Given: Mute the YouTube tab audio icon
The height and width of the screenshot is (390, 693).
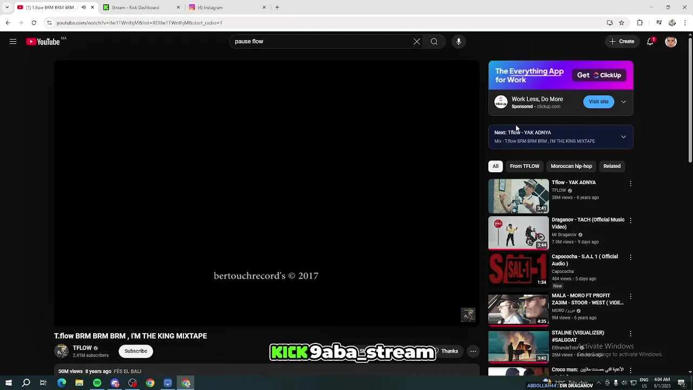Looking at the screenshot, I should click(x=83, y=8).
